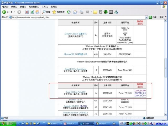Screen dimensions: 168x126
Task: Click the device icon next to the yellow note
Action: [x=100, y=12]
